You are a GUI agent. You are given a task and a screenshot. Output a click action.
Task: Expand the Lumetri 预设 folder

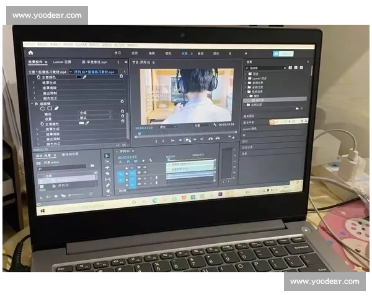click(246, 78)
